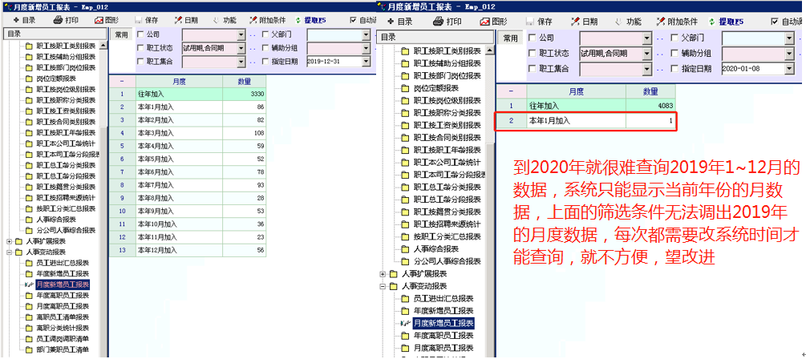Image resolution: width=806 pixels, height=359 pixels.
Task: Collapse 人事变动报表 tree node in left window
Action: [9, 252]
